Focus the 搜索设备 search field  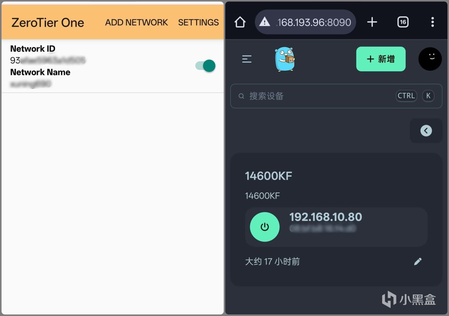pos(336,96)
